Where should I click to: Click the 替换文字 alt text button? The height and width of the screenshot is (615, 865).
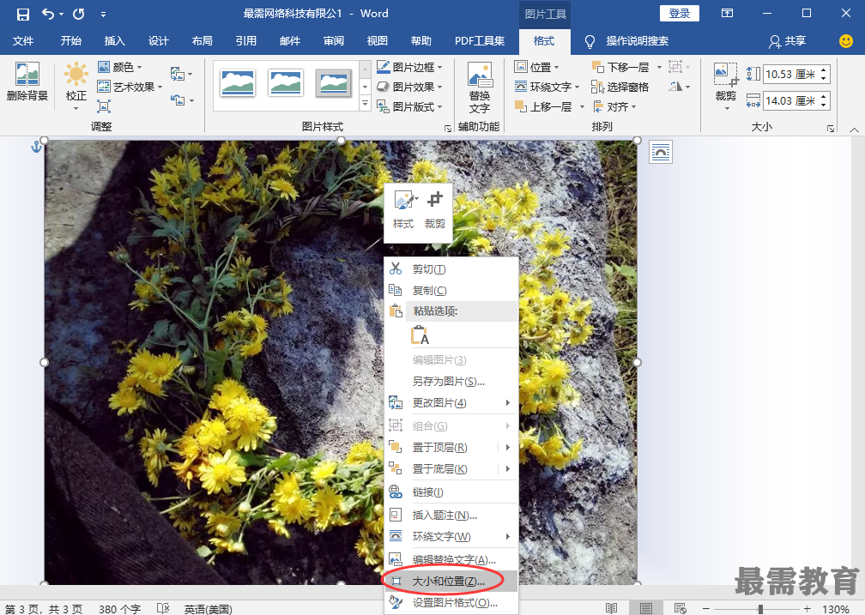coord(480,88)
